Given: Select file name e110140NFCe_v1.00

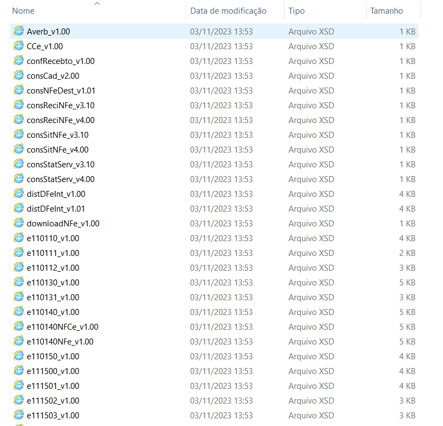Looking at the screenshot, I should [62, 326].
